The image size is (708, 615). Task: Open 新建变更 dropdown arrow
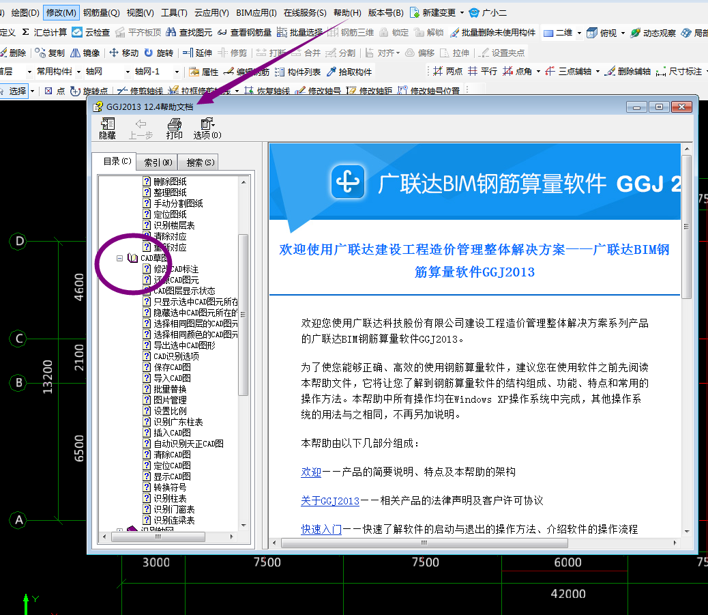click(462, 13)
